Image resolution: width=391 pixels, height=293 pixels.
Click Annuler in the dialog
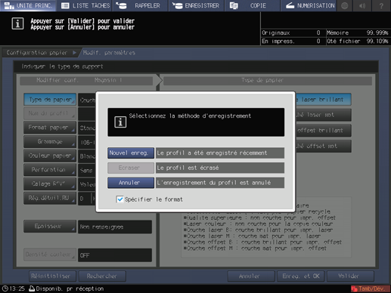coord(131,183)
